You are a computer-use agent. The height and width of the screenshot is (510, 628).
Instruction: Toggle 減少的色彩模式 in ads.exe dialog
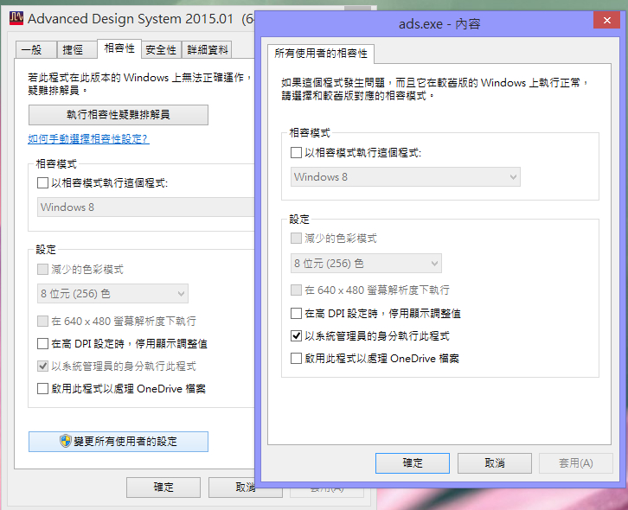click(296, 239)
